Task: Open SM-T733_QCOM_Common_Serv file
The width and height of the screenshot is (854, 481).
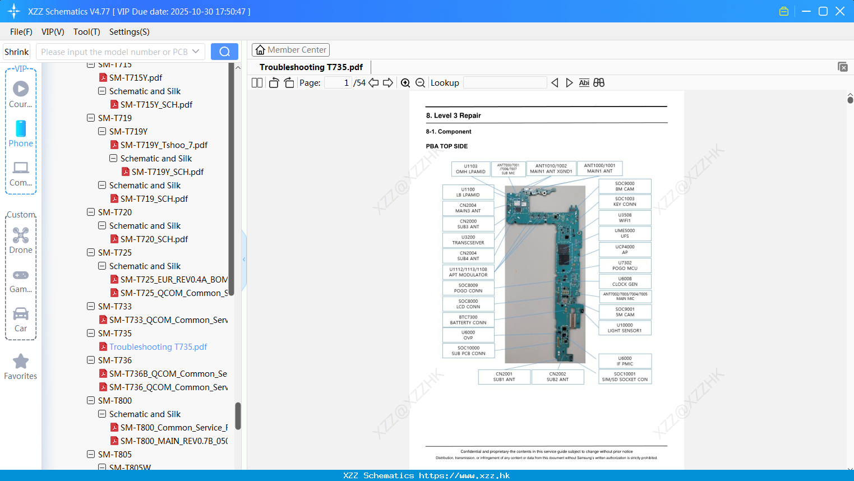Action: coord(168,320)
